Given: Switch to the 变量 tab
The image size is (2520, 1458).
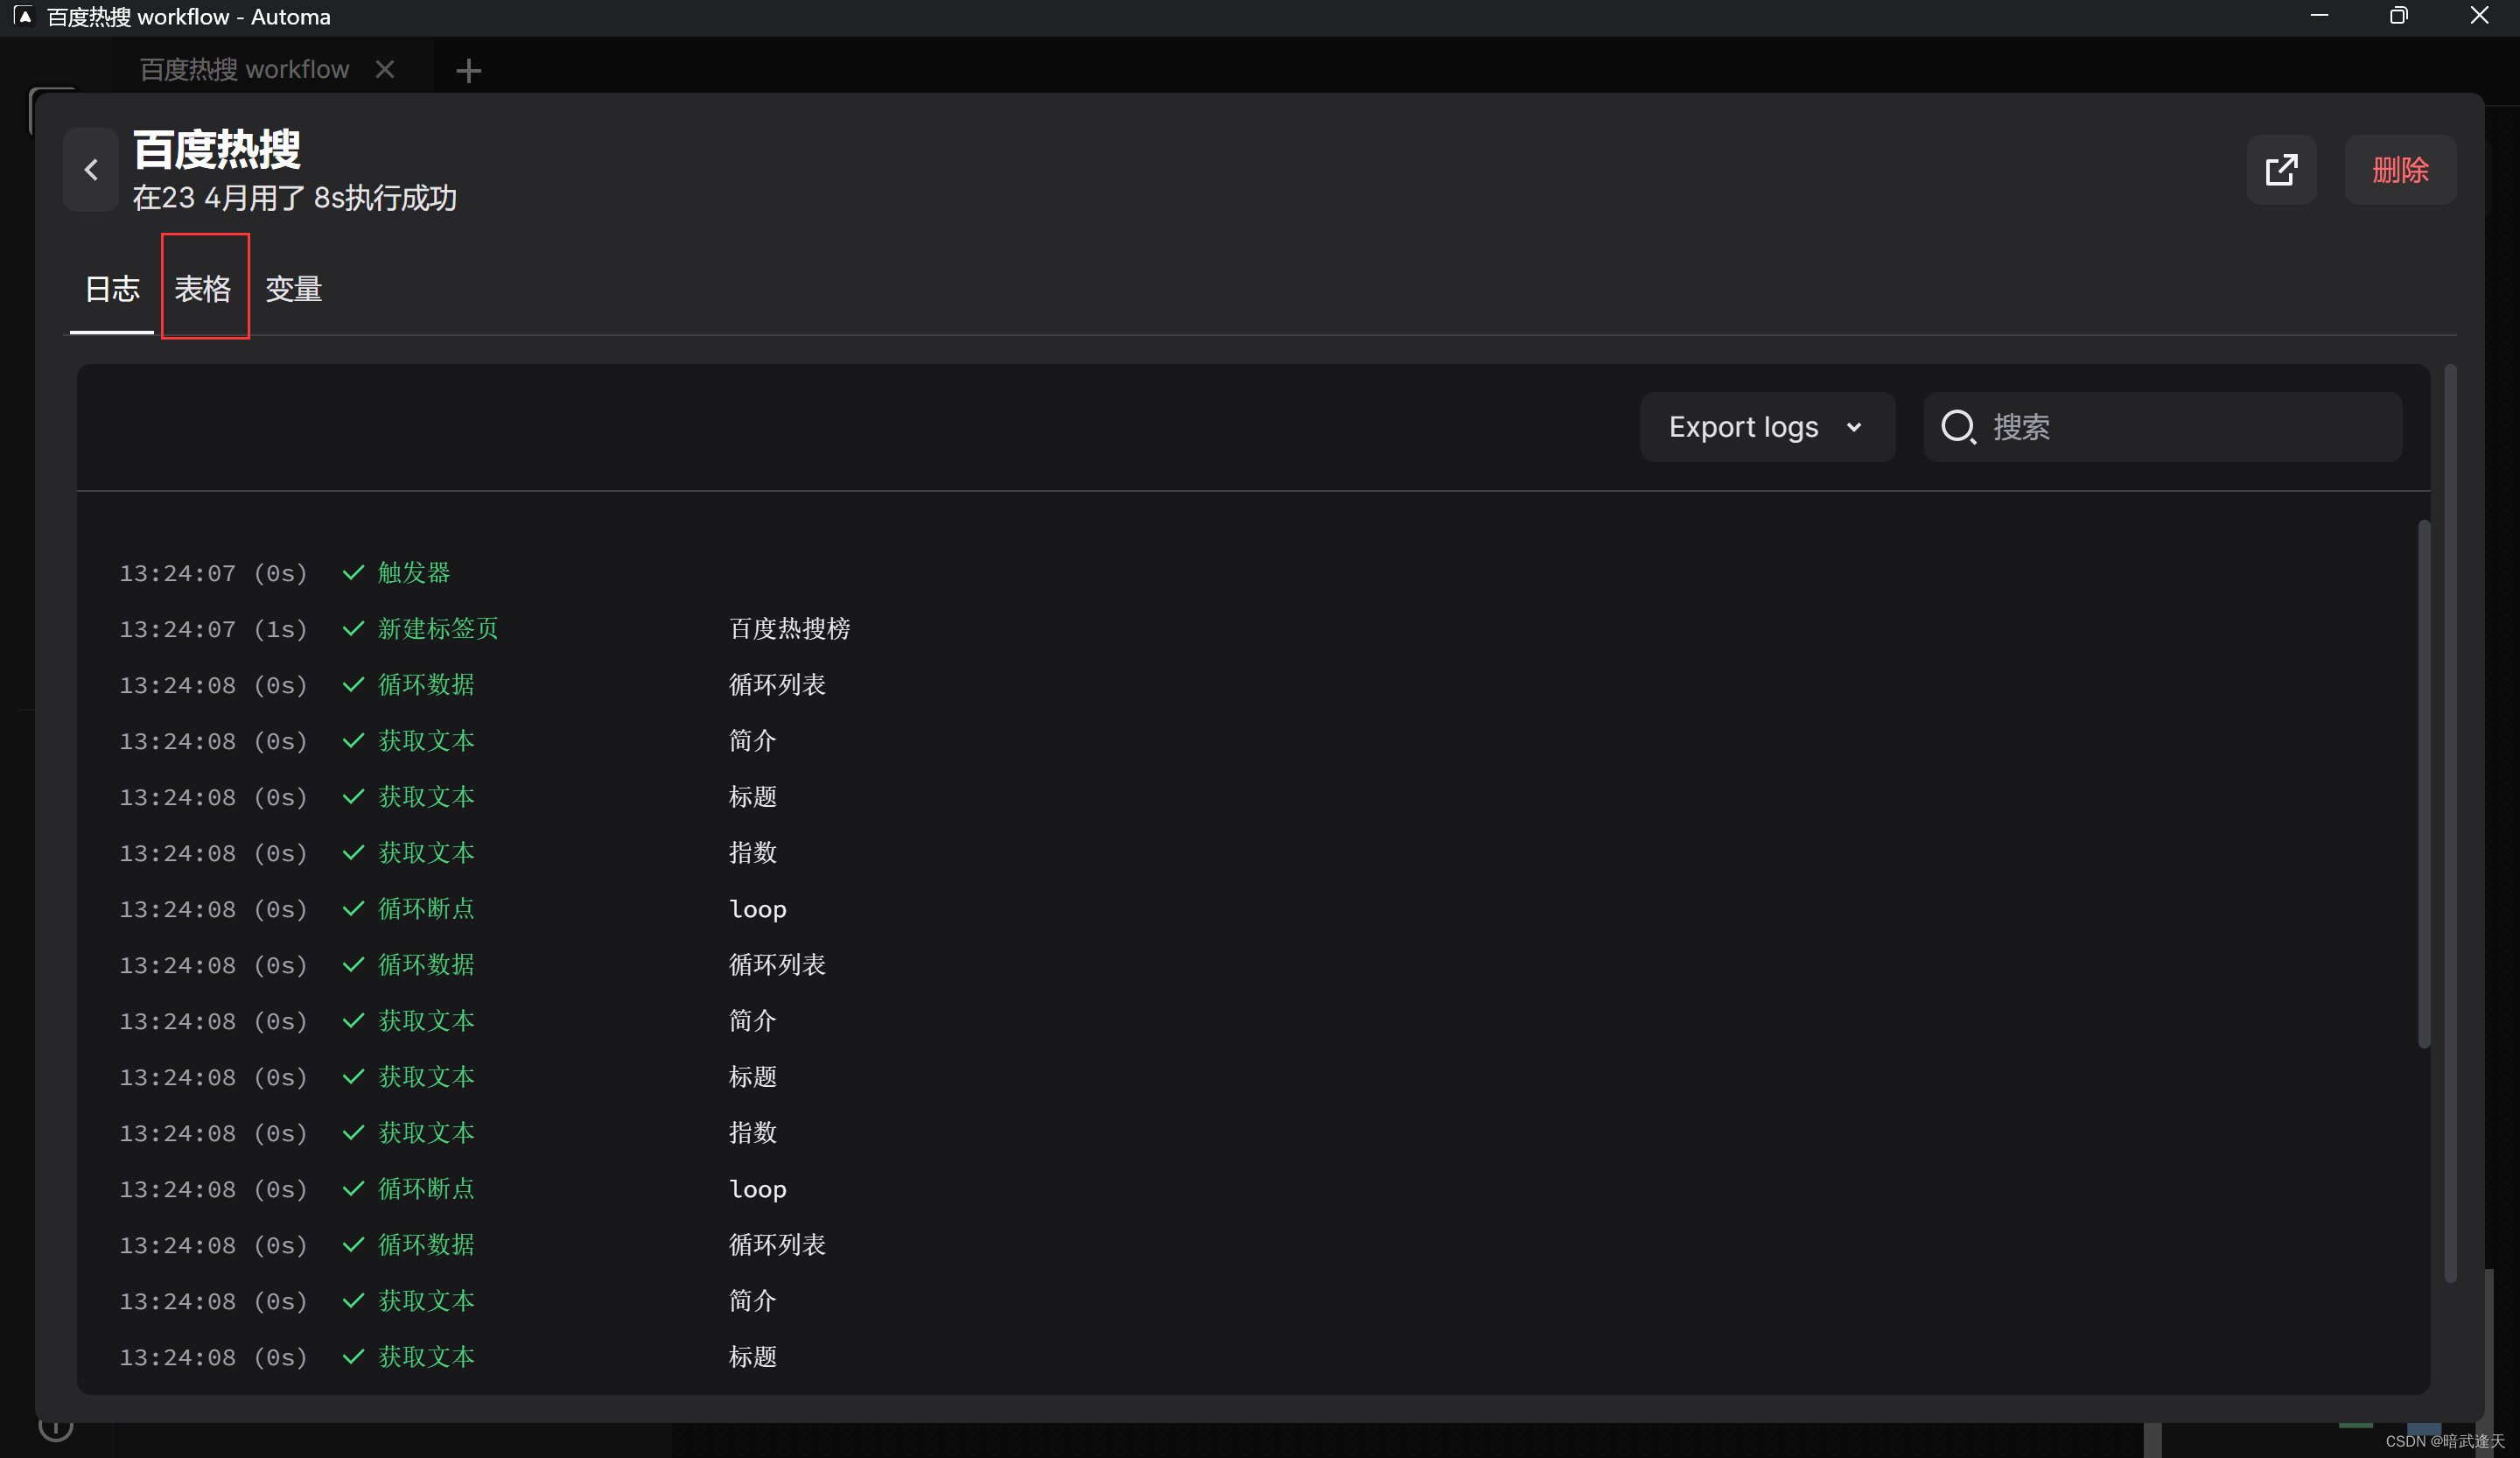Looking at the screenshot, I should [x=293, y=288].
